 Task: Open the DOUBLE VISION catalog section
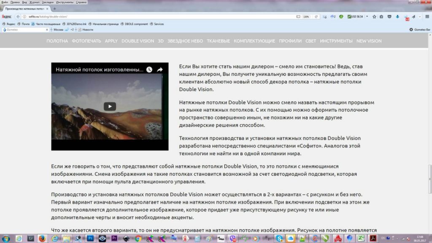138,41
